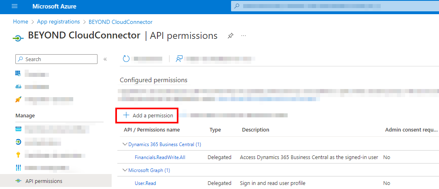439x189 pixels.
Task: Click the Microsoft Azure logo text
Action: tap(54, 6)
